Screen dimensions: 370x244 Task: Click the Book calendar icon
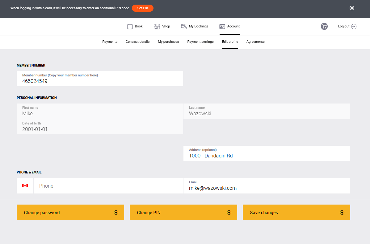[x=130, y=26]
